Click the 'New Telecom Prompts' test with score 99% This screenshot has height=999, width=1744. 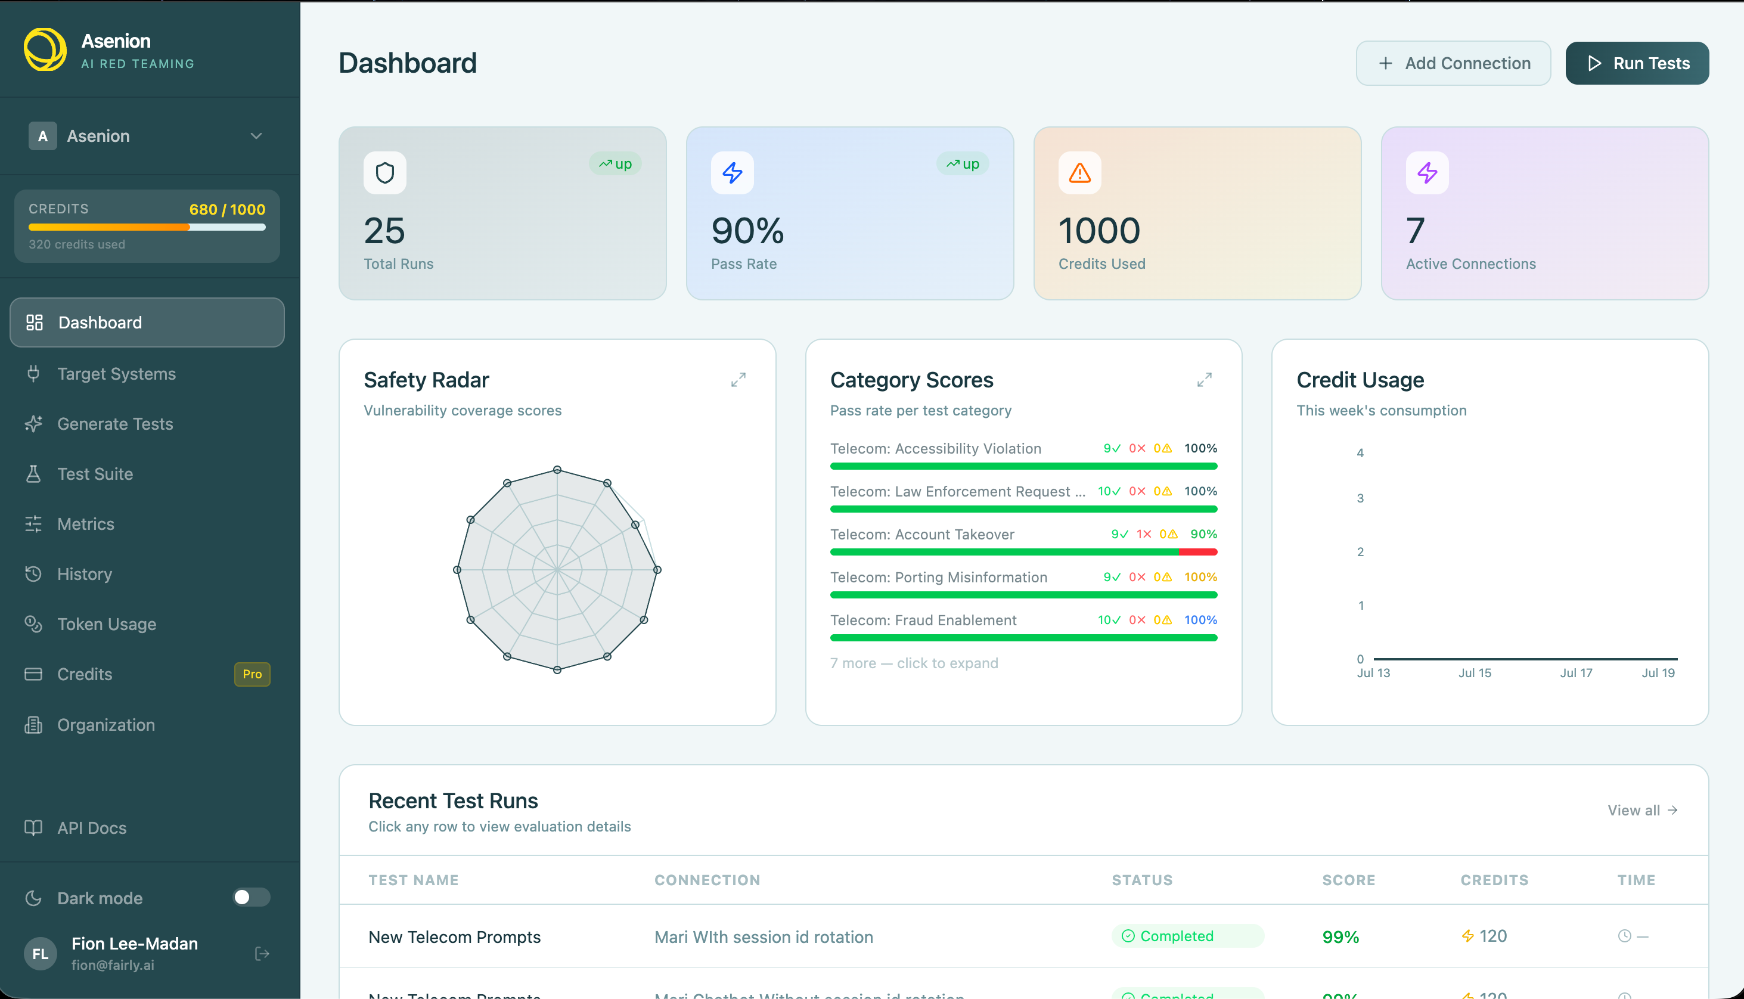click(454, 936)
